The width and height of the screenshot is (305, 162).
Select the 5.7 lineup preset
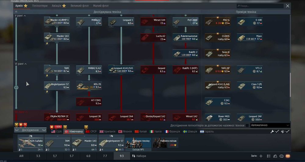coord(72,156)
